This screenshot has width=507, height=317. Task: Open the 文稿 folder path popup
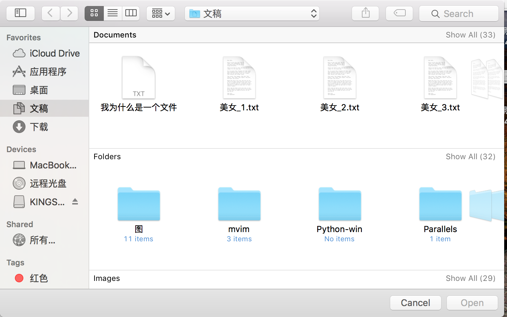(252, 13)
